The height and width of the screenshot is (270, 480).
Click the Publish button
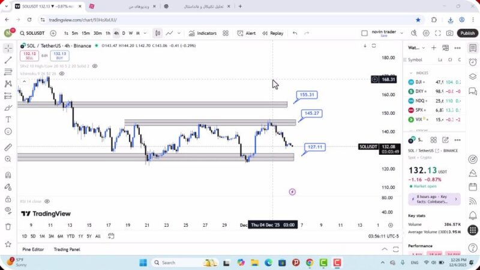(x=467, y=34)
